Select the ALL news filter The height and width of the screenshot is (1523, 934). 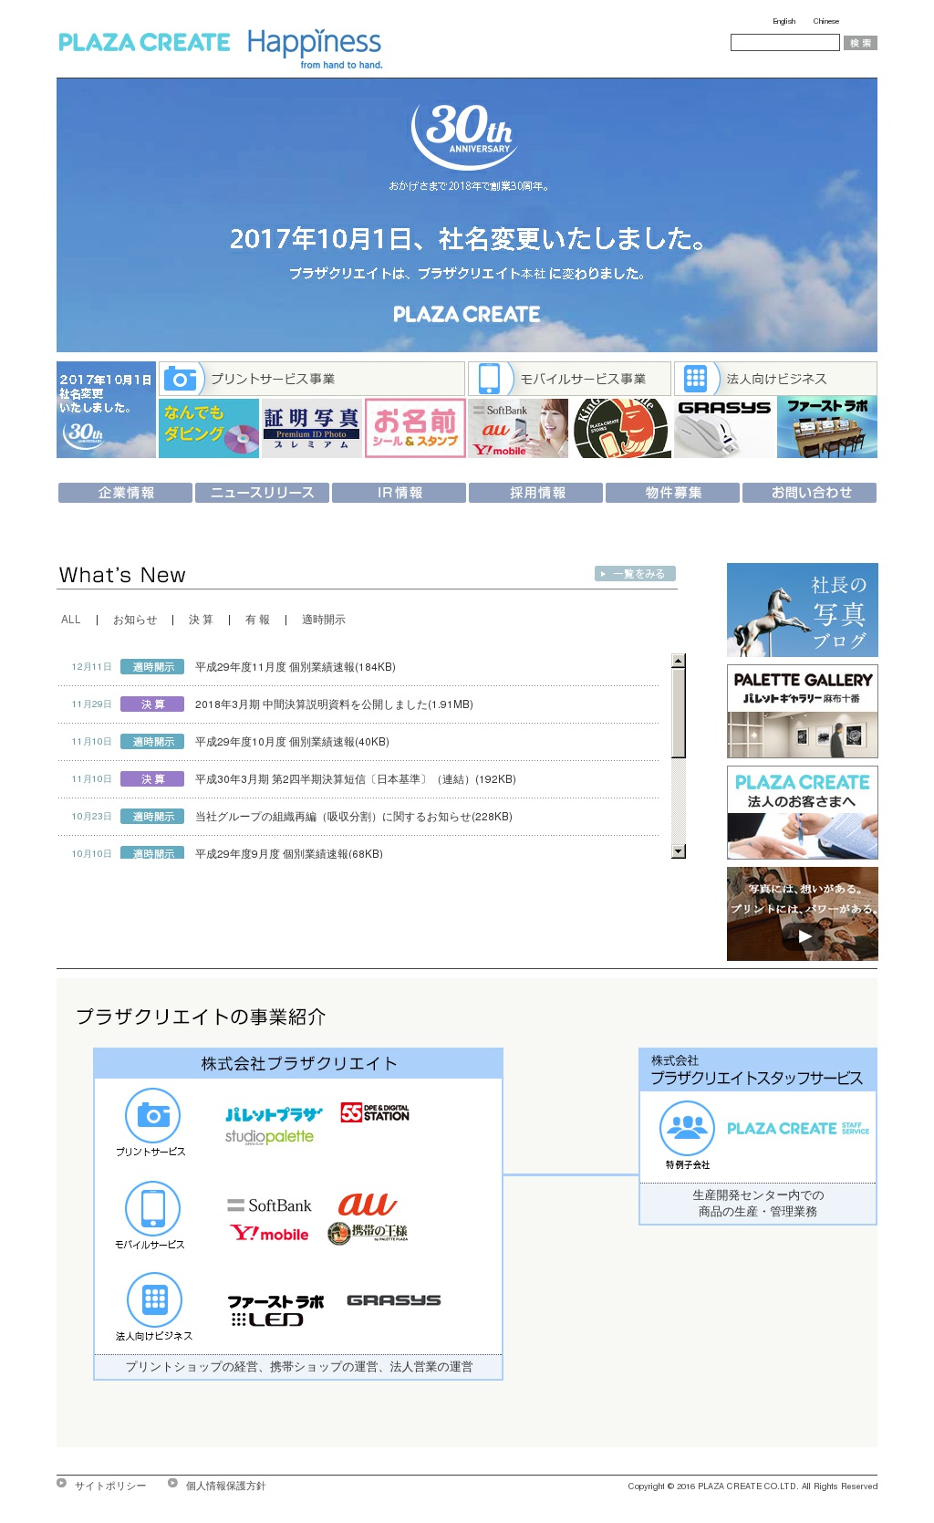click(71, 620)
